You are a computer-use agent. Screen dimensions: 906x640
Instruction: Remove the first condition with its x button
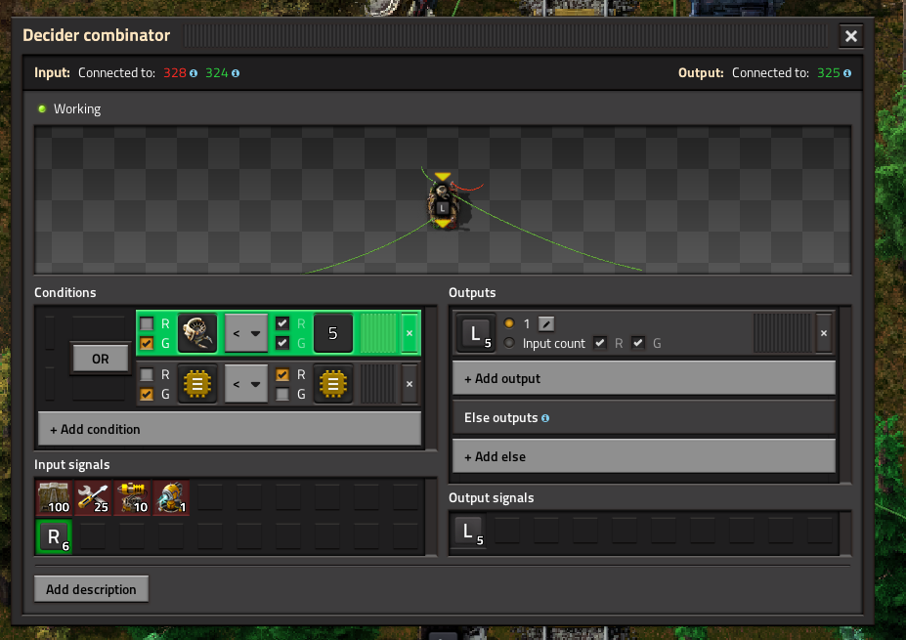click(410, 333)
